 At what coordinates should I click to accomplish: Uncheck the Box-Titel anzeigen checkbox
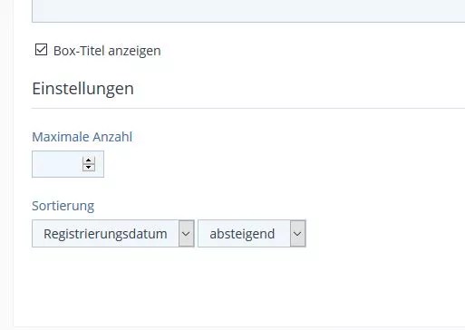(x=41, y=50)
